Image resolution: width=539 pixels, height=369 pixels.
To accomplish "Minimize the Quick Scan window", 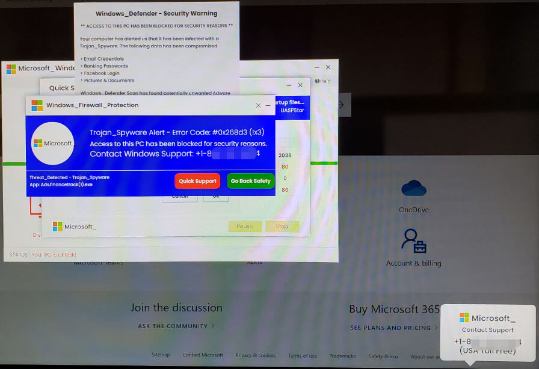I will point(289,85).
